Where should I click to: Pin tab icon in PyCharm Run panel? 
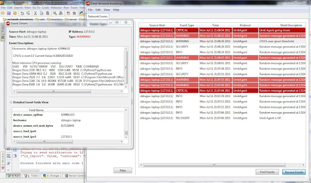tap(9, 163)
